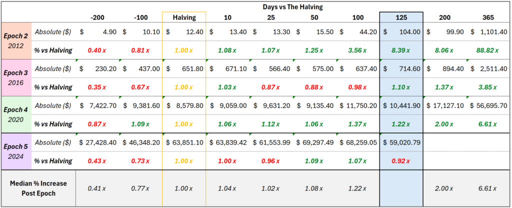Select the 365 days column header
512x208 pixels.
(x=488, y=17)
